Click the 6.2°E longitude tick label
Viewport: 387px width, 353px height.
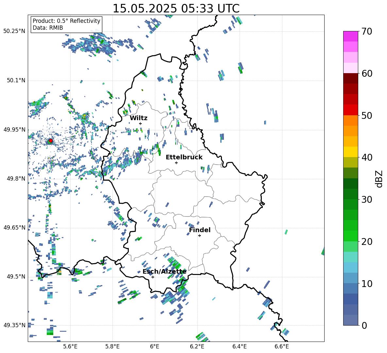(x=197, y=346)
